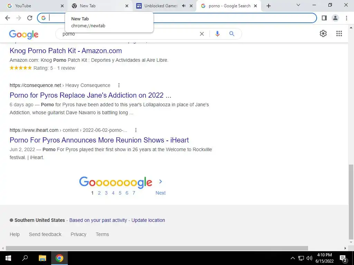Screen dimensions: 354x265
Task: Open the notification center icon
Action: click(x=343, y=258)
